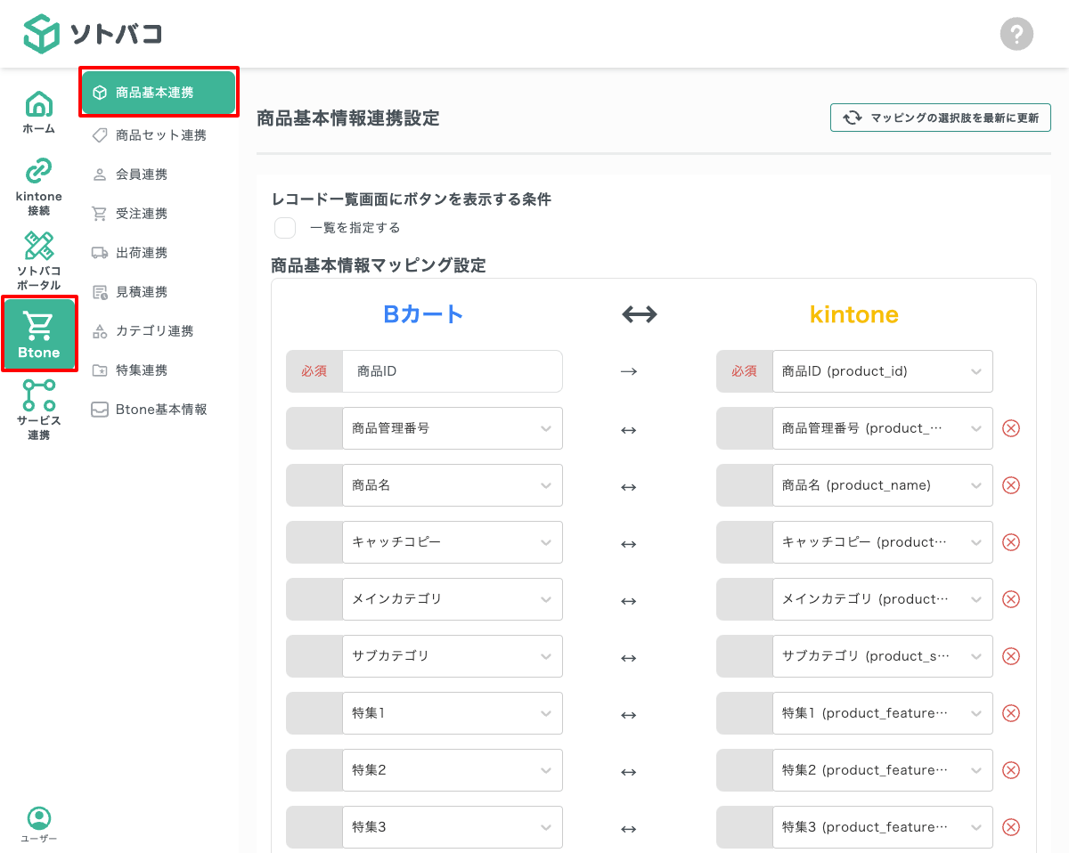The image size is (1069, 853).
Task: Click the ソトバコ logo
Action: pos(94,34)
